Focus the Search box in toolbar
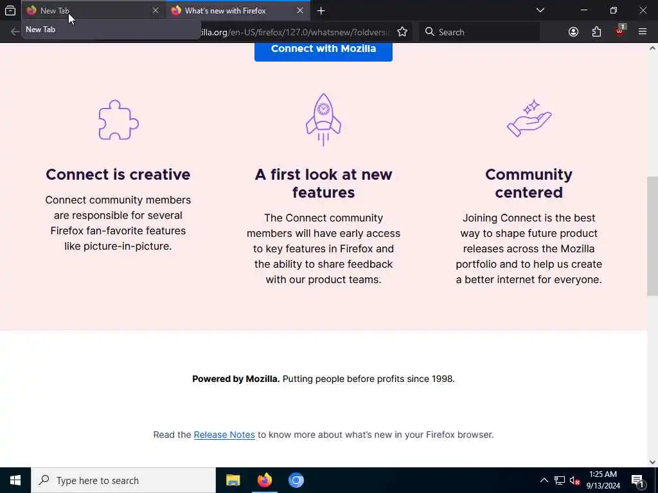The image size is (658, 493). [x=479, y=32]
